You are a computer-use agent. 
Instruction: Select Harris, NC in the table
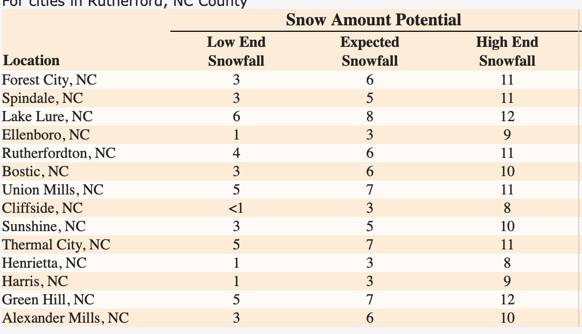click(x=35, y=282)
